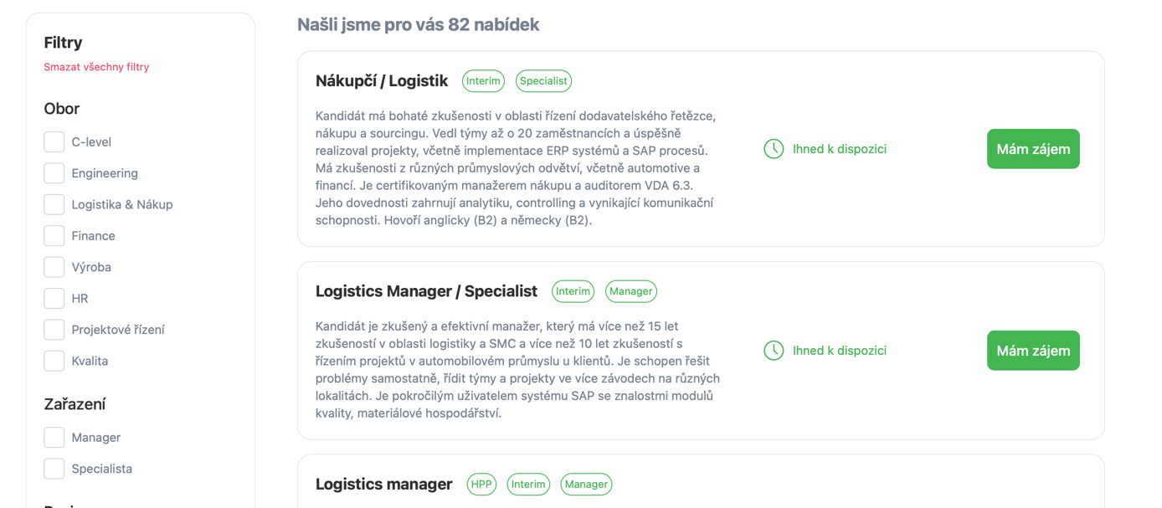This screenshot has height=508, width=1162.
Task: Click clock icon in Logistics Manager / Specialist card
Action: pyautogui.click(x=774, y=351)
